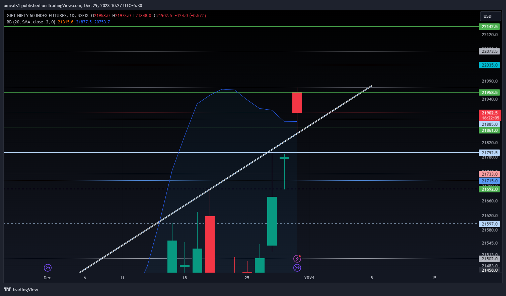
Task: Click the 25 date label on time axis
Action: [247, 278]
